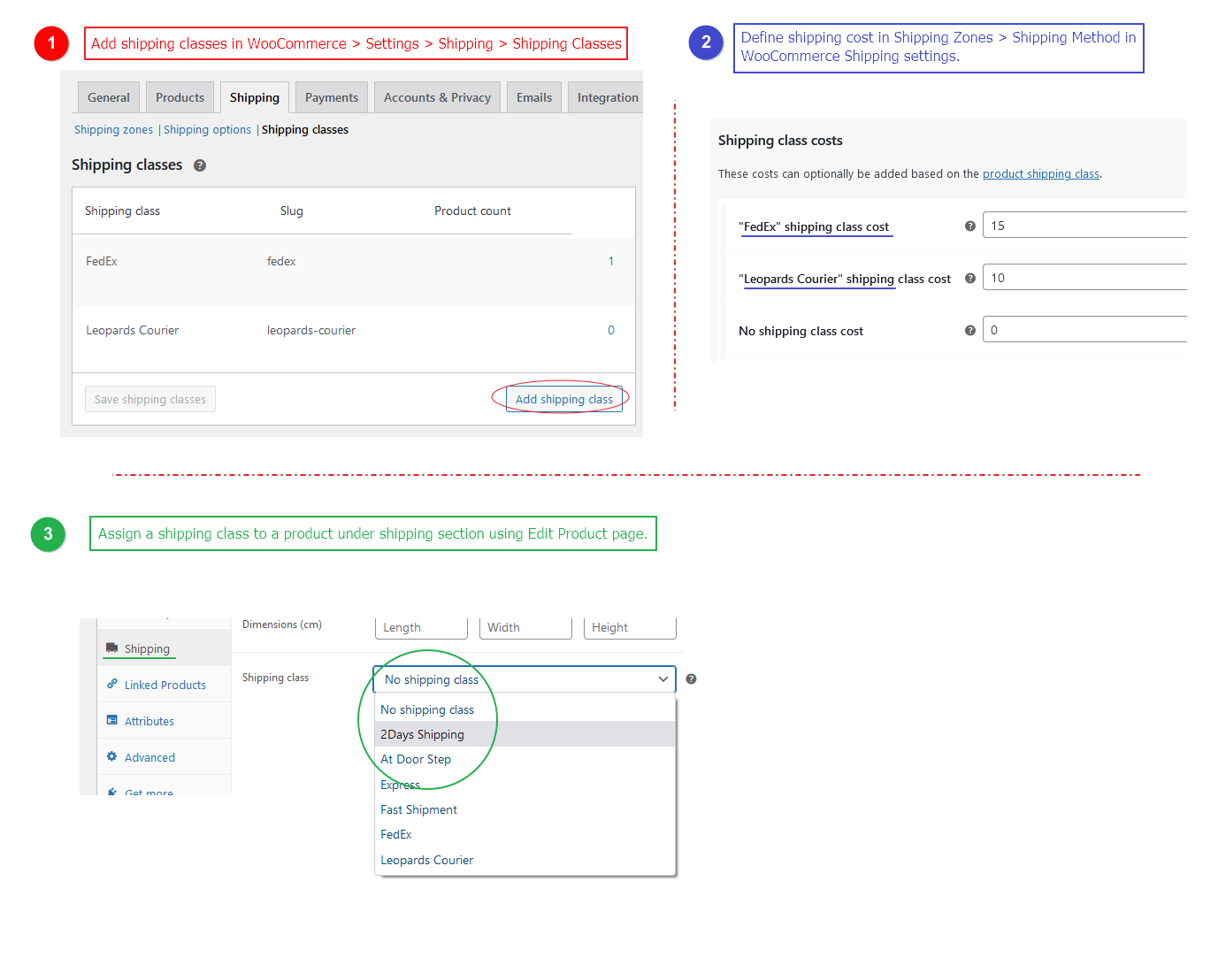Select the FedEx shipping class row name
Image resolution: width=1218 pixels, height=958 pixels.
click(x=102, y=261)
